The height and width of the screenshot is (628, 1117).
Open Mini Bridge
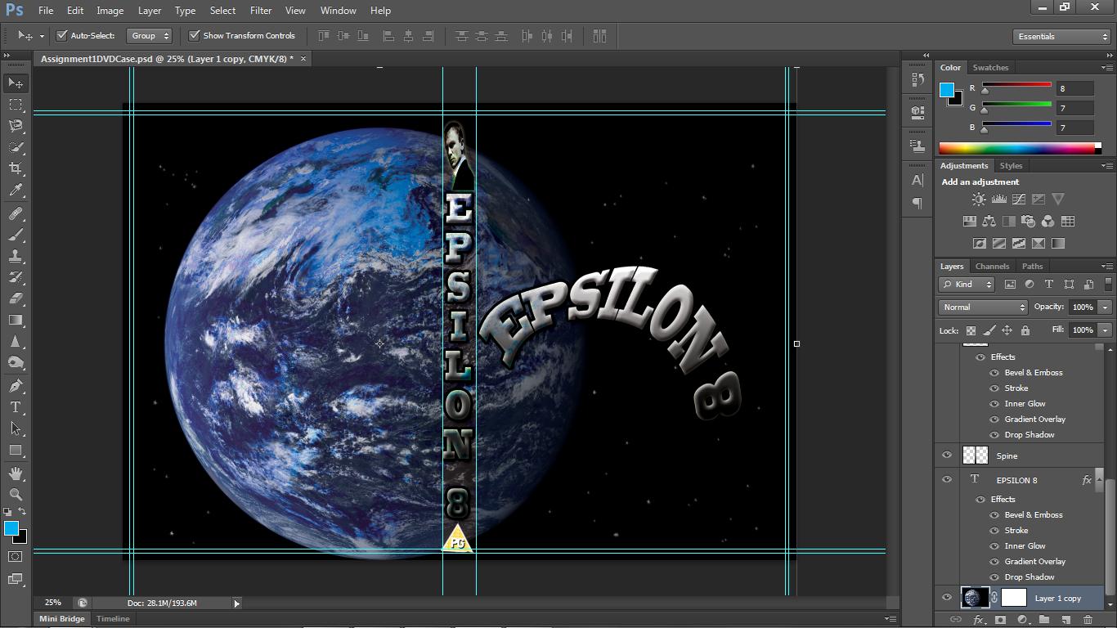[61, 618]
